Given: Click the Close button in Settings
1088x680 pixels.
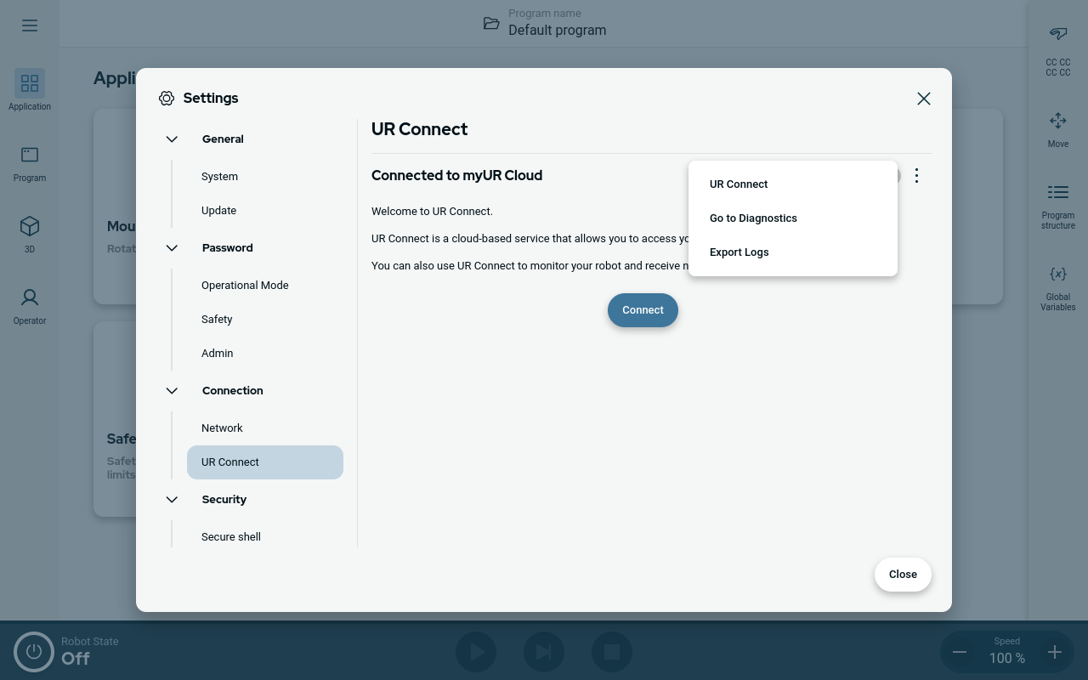Looking at the screenshot, I should (x=903, y=575).
